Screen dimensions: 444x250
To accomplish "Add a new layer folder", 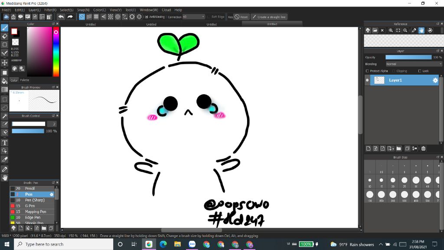I will (x=399, y=148).
